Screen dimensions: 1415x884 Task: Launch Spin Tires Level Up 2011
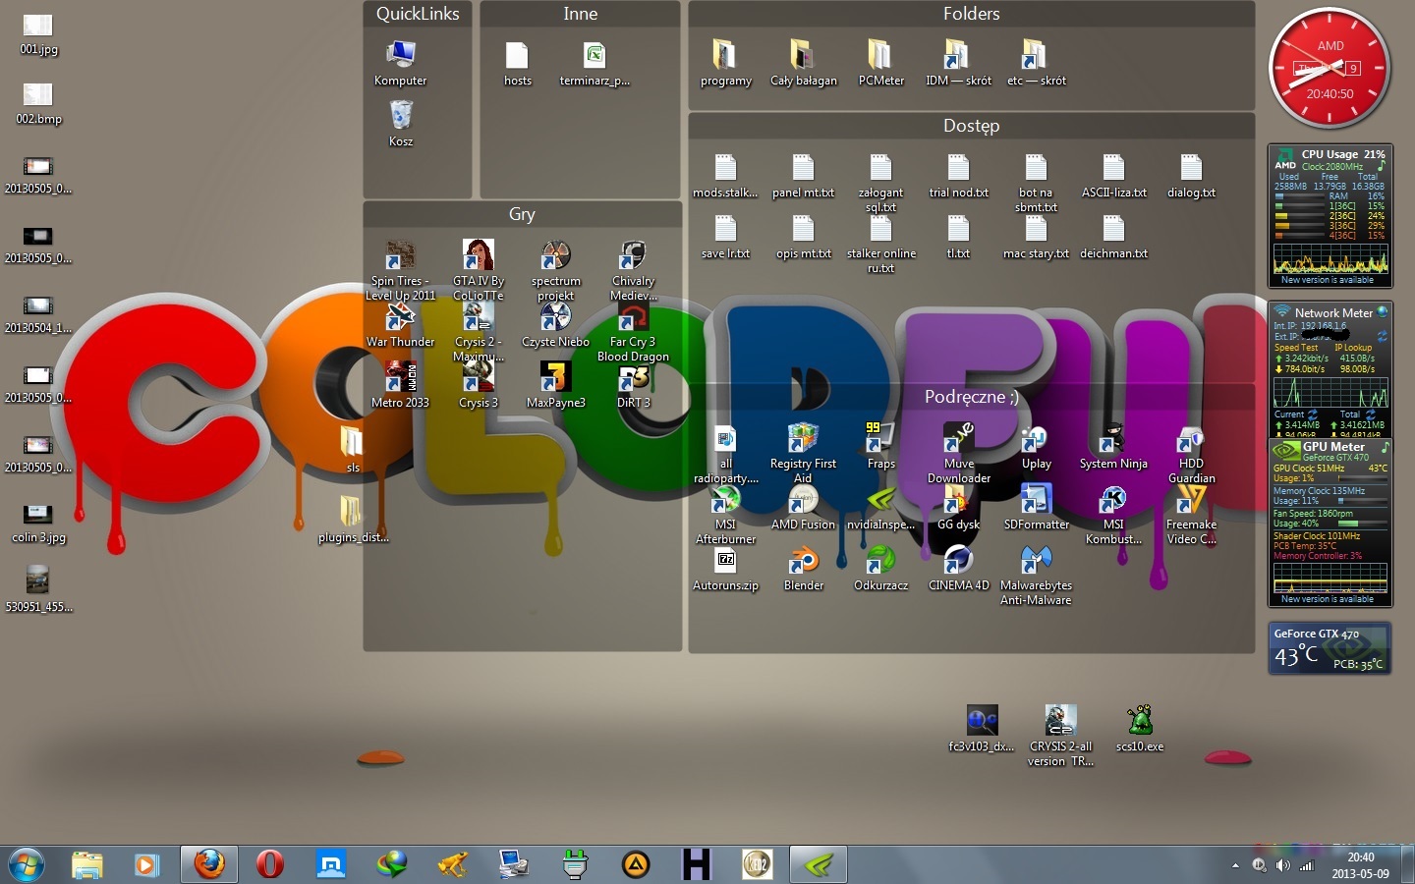click(x=400, y=271)
